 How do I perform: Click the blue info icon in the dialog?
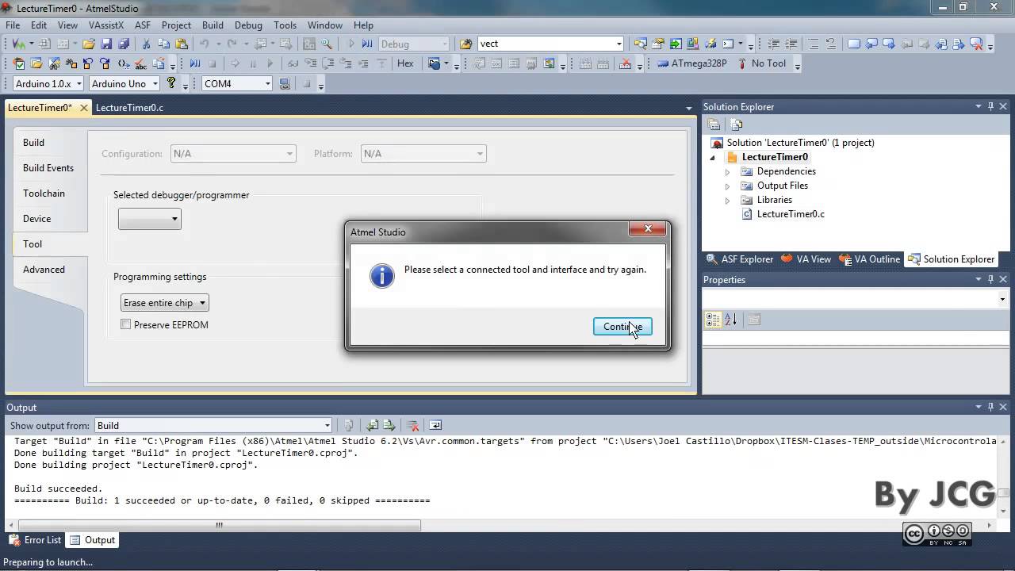pyautogui.click(x=382, y=275)
